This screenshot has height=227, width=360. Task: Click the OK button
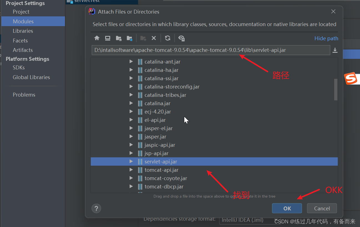click(287, 208)
